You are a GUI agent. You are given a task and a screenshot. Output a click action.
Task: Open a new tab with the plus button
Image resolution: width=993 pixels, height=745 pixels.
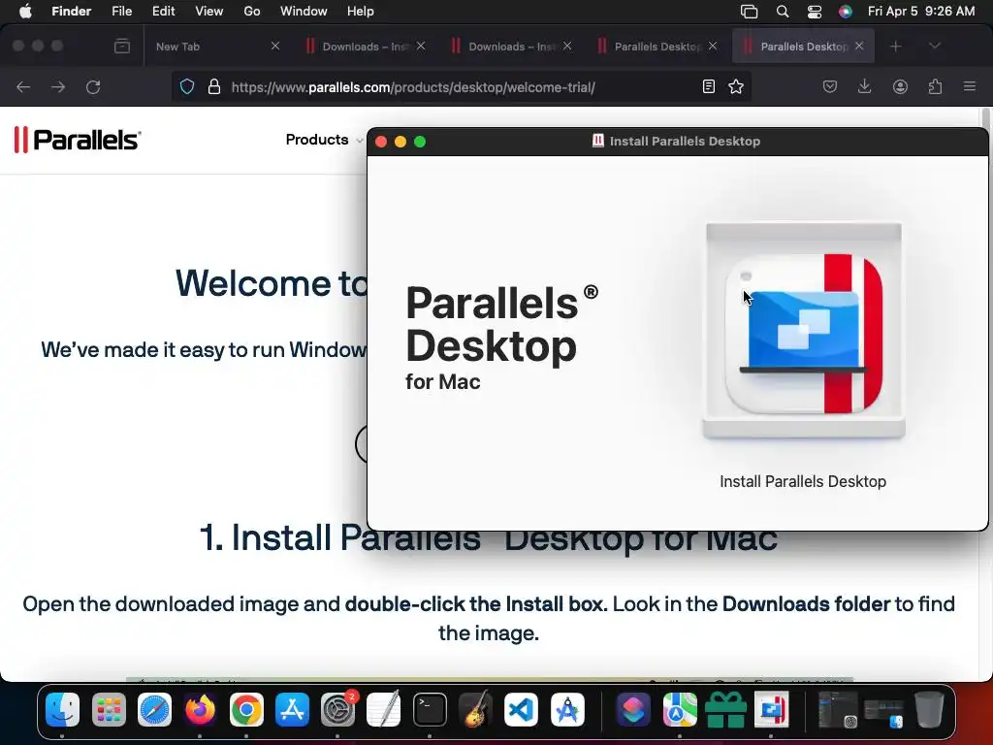coord(895,47)
